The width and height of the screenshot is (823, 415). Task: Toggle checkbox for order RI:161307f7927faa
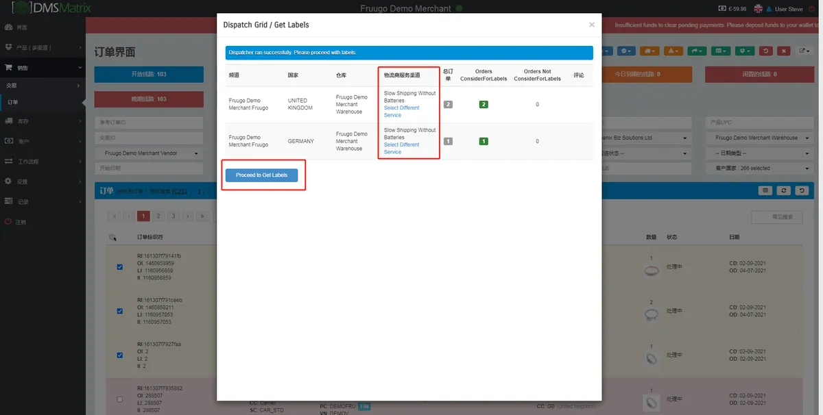pos(120,355)
